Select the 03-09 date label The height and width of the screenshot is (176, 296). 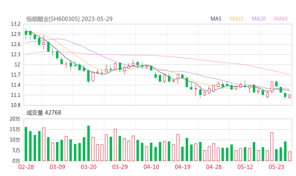(x=57, y=167)
